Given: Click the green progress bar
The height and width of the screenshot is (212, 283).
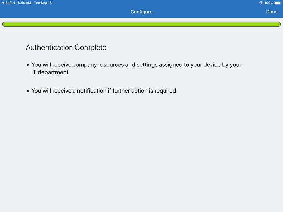Looking at the screenshot, I should [141, 24].
